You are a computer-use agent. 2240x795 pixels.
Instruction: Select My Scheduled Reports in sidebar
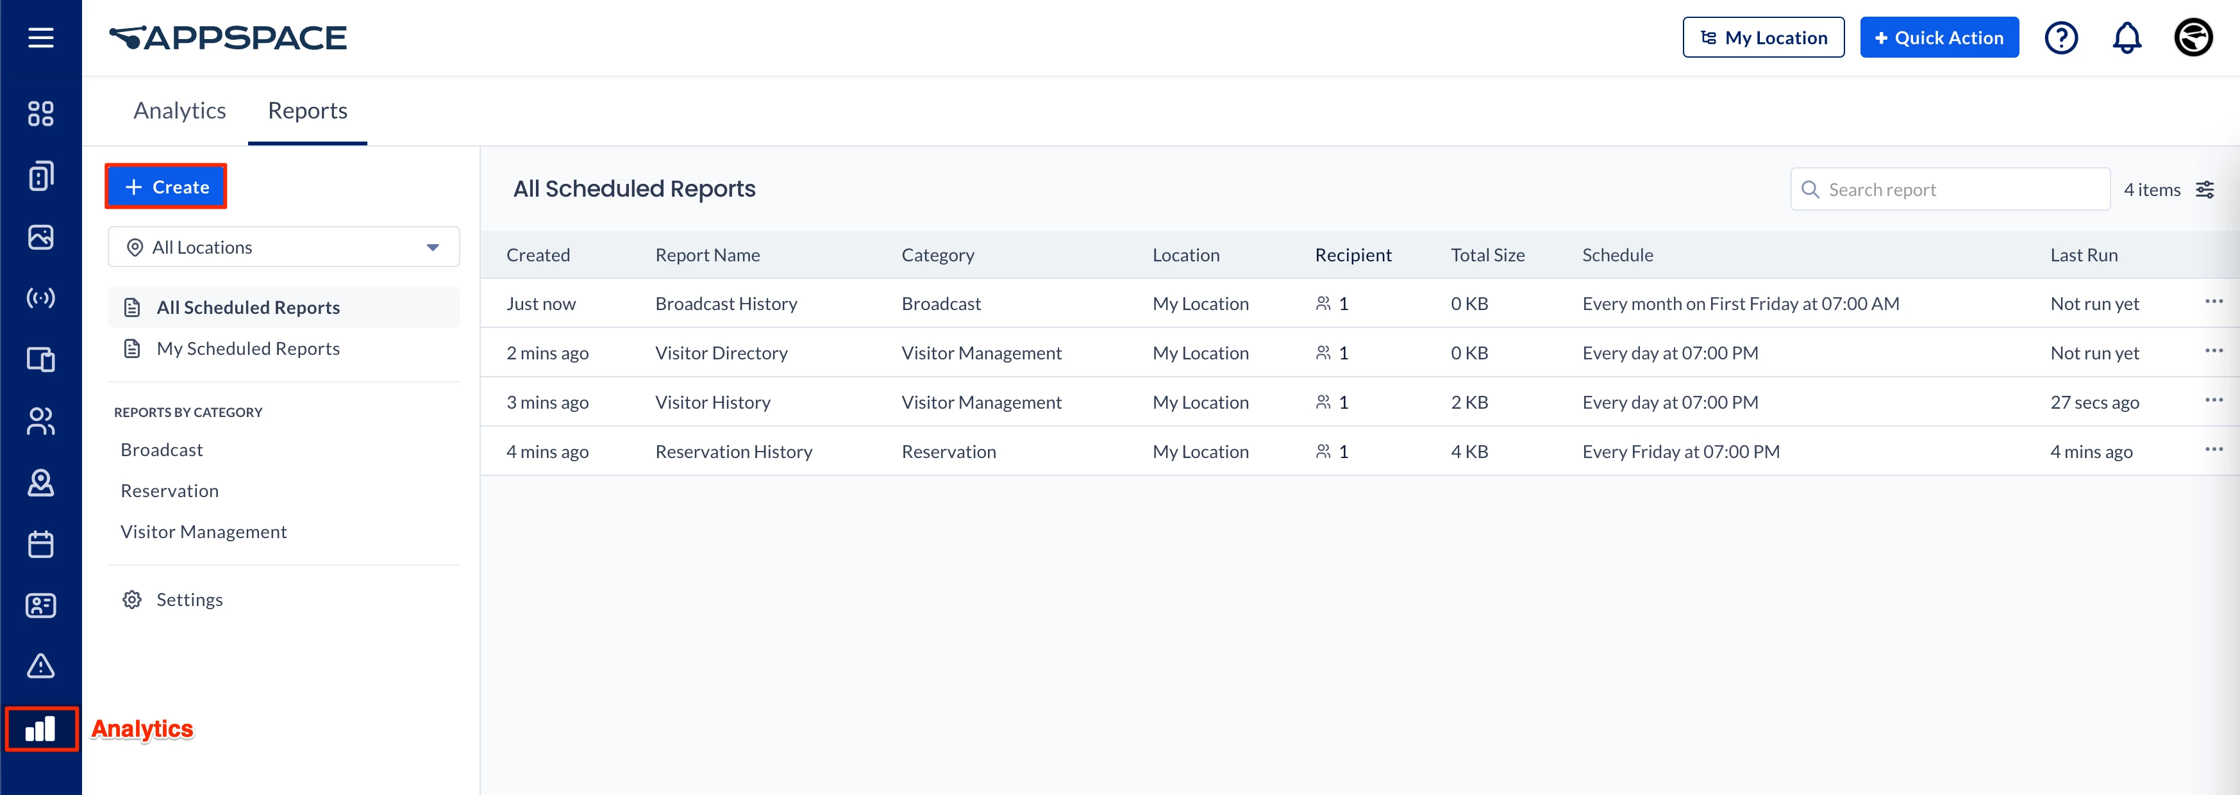point(248,348)
